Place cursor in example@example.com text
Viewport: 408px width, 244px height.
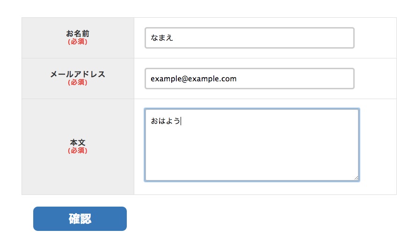[x=194, y=79]
